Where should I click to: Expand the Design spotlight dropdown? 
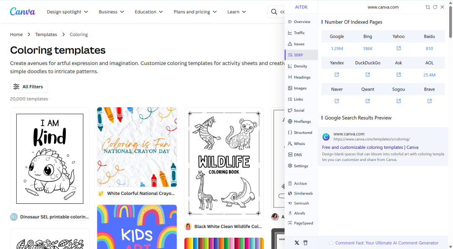click(67, 12)
